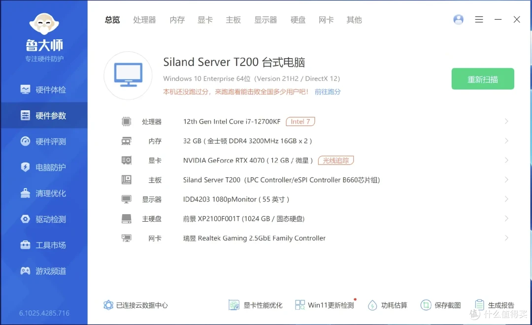This screenshot has width=532, height=325.
Task: Switch to the 硬盘 tab
Action: coord(298,20)
